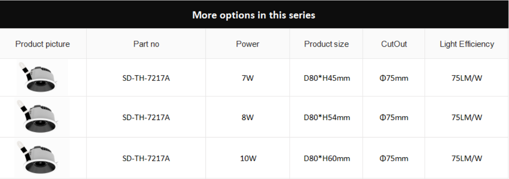Select the 'Light Efficiency' column header

click(467, 44)
